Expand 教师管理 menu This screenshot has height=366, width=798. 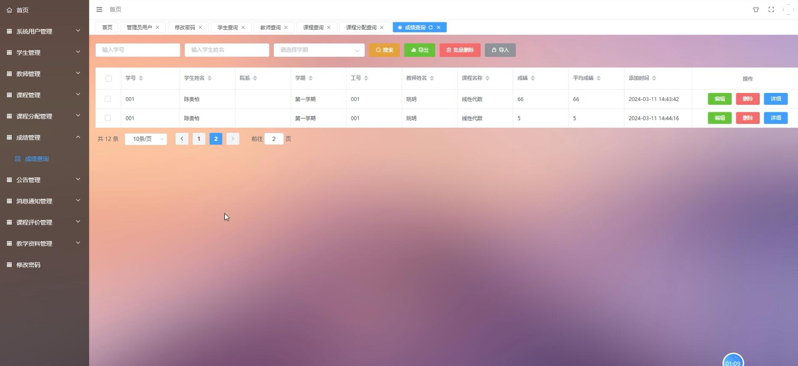tap(44, 74)
